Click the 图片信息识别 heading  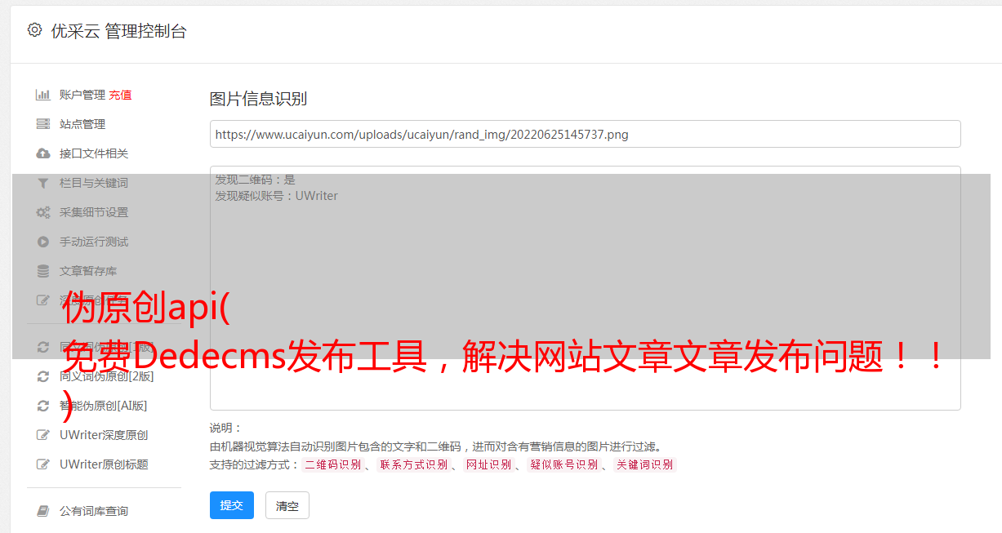[258, 99]
